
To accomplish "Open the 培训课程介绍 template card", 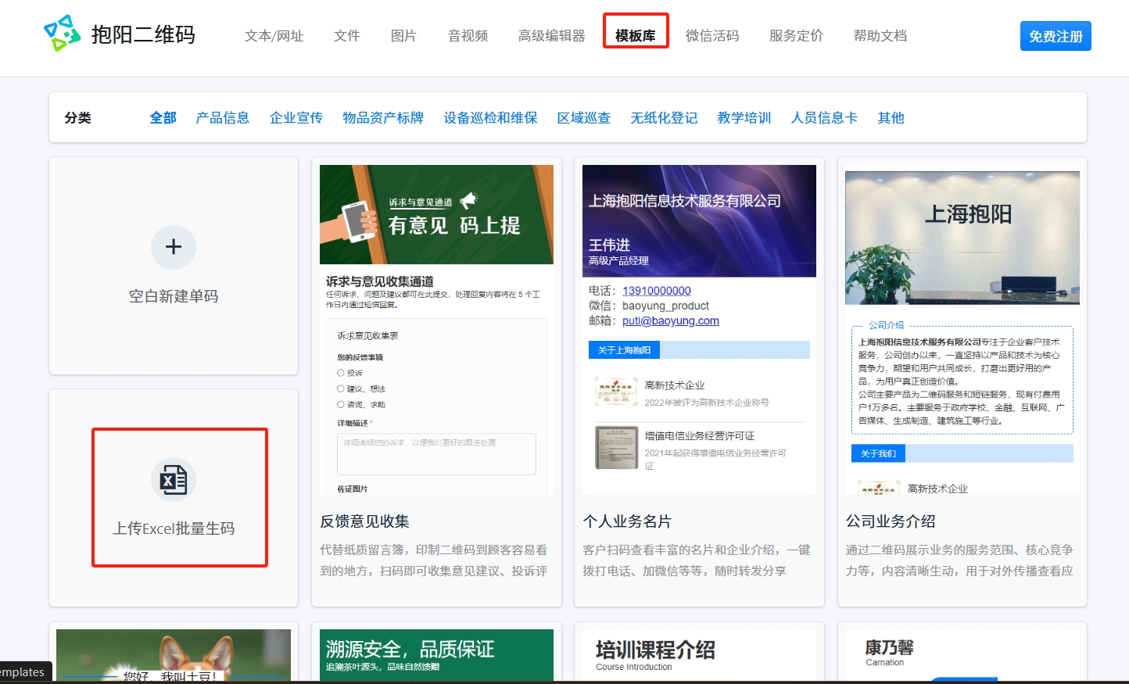I will point(699,653).
